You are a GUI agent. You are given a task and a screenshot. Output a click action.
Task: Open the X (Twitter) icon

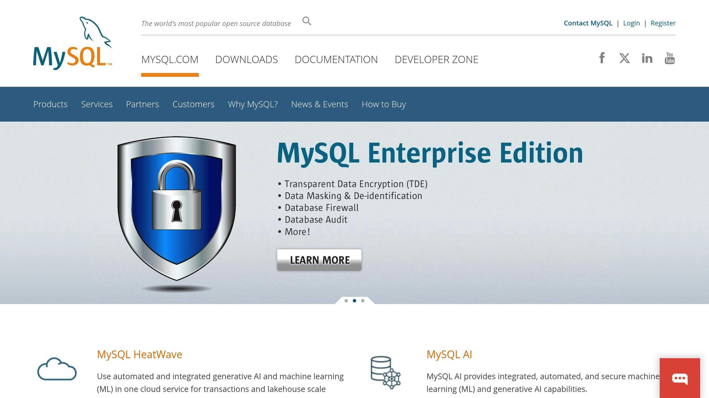pyautogui.click(x=625, y=58)
